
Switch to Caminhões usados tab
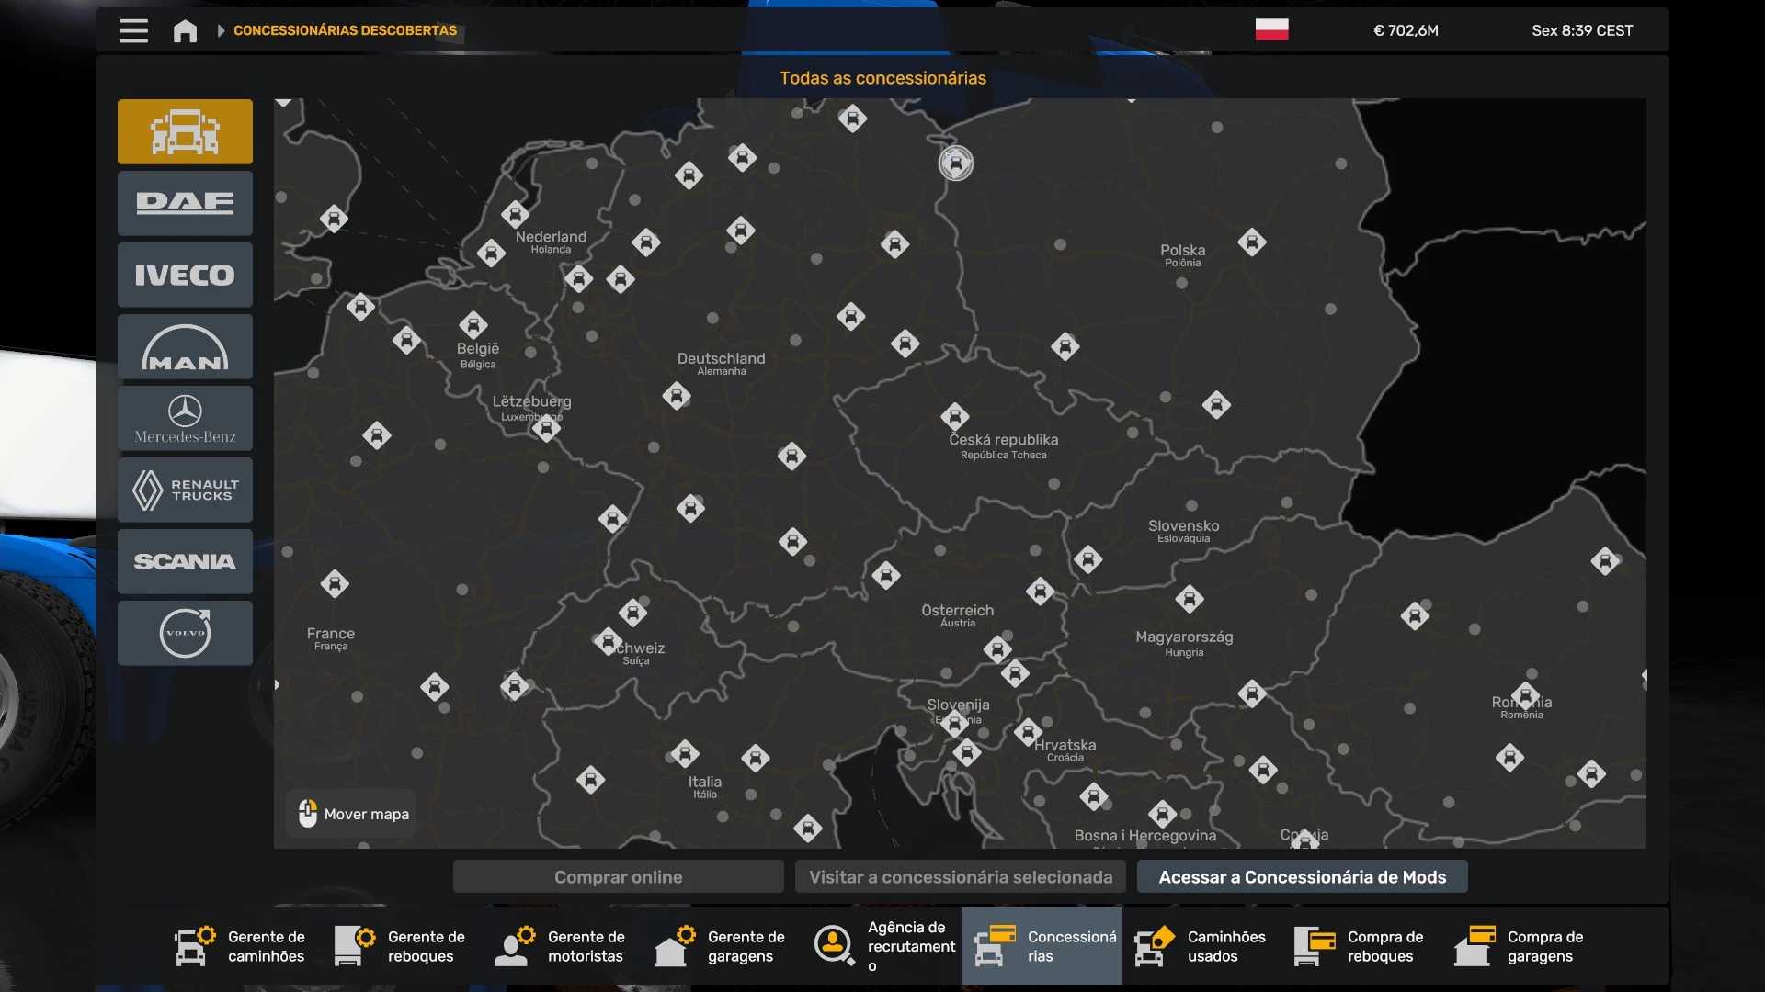pos(1201,946)
